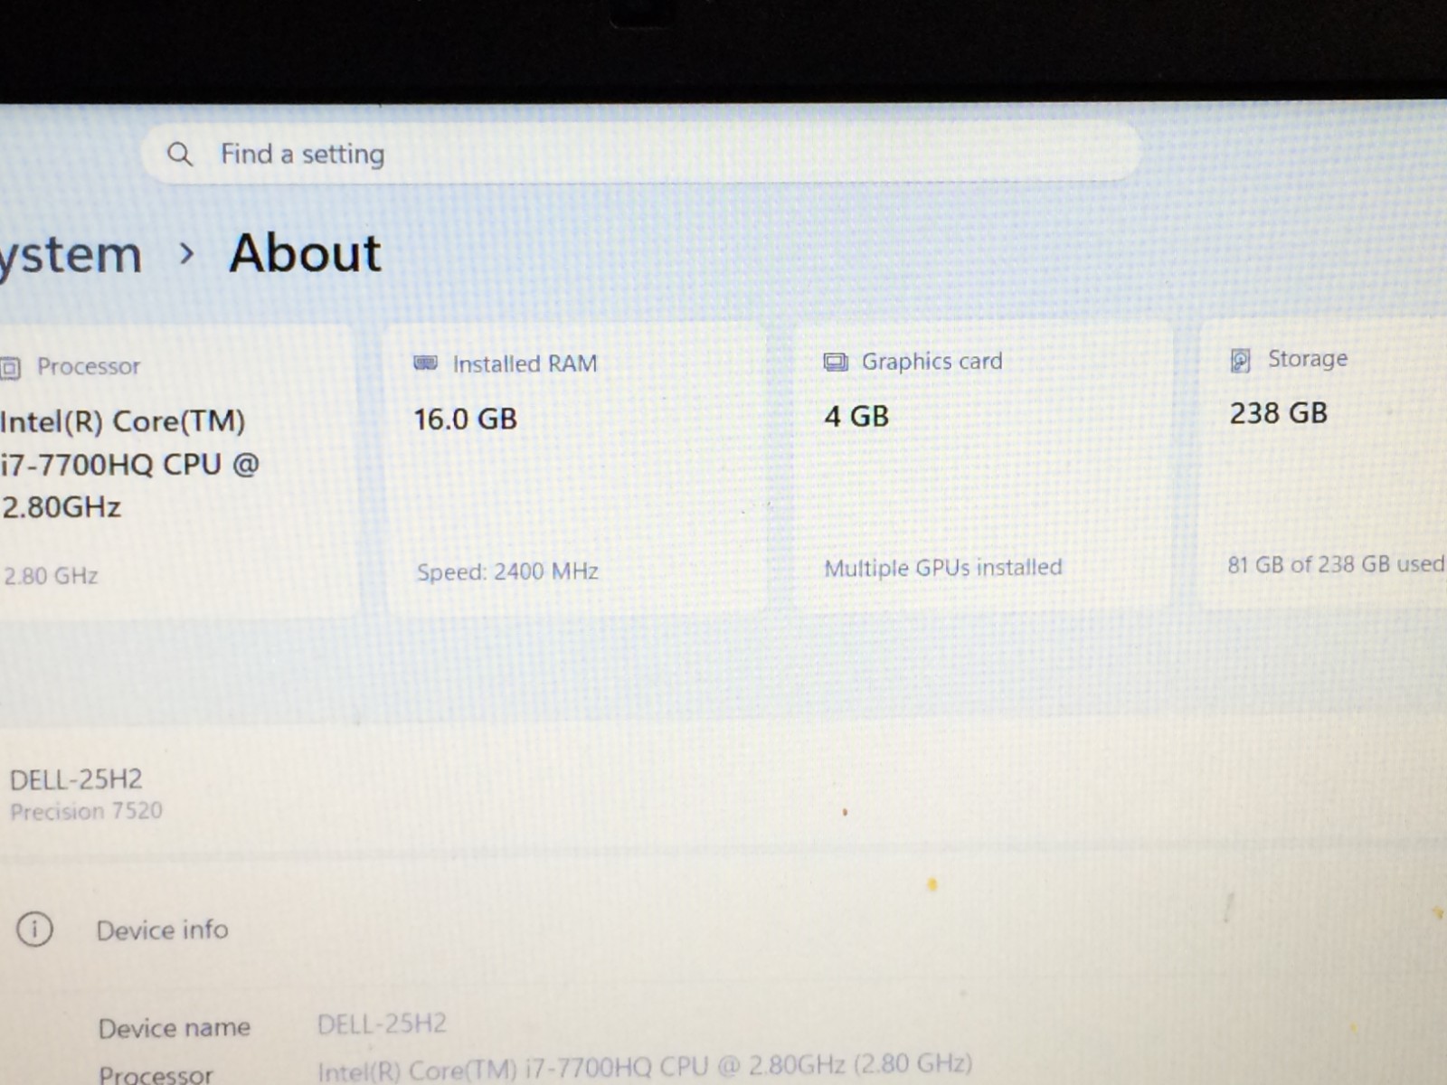
Task: Select the 'DELL-25H2' device name value
Action: click(382, 1024)
